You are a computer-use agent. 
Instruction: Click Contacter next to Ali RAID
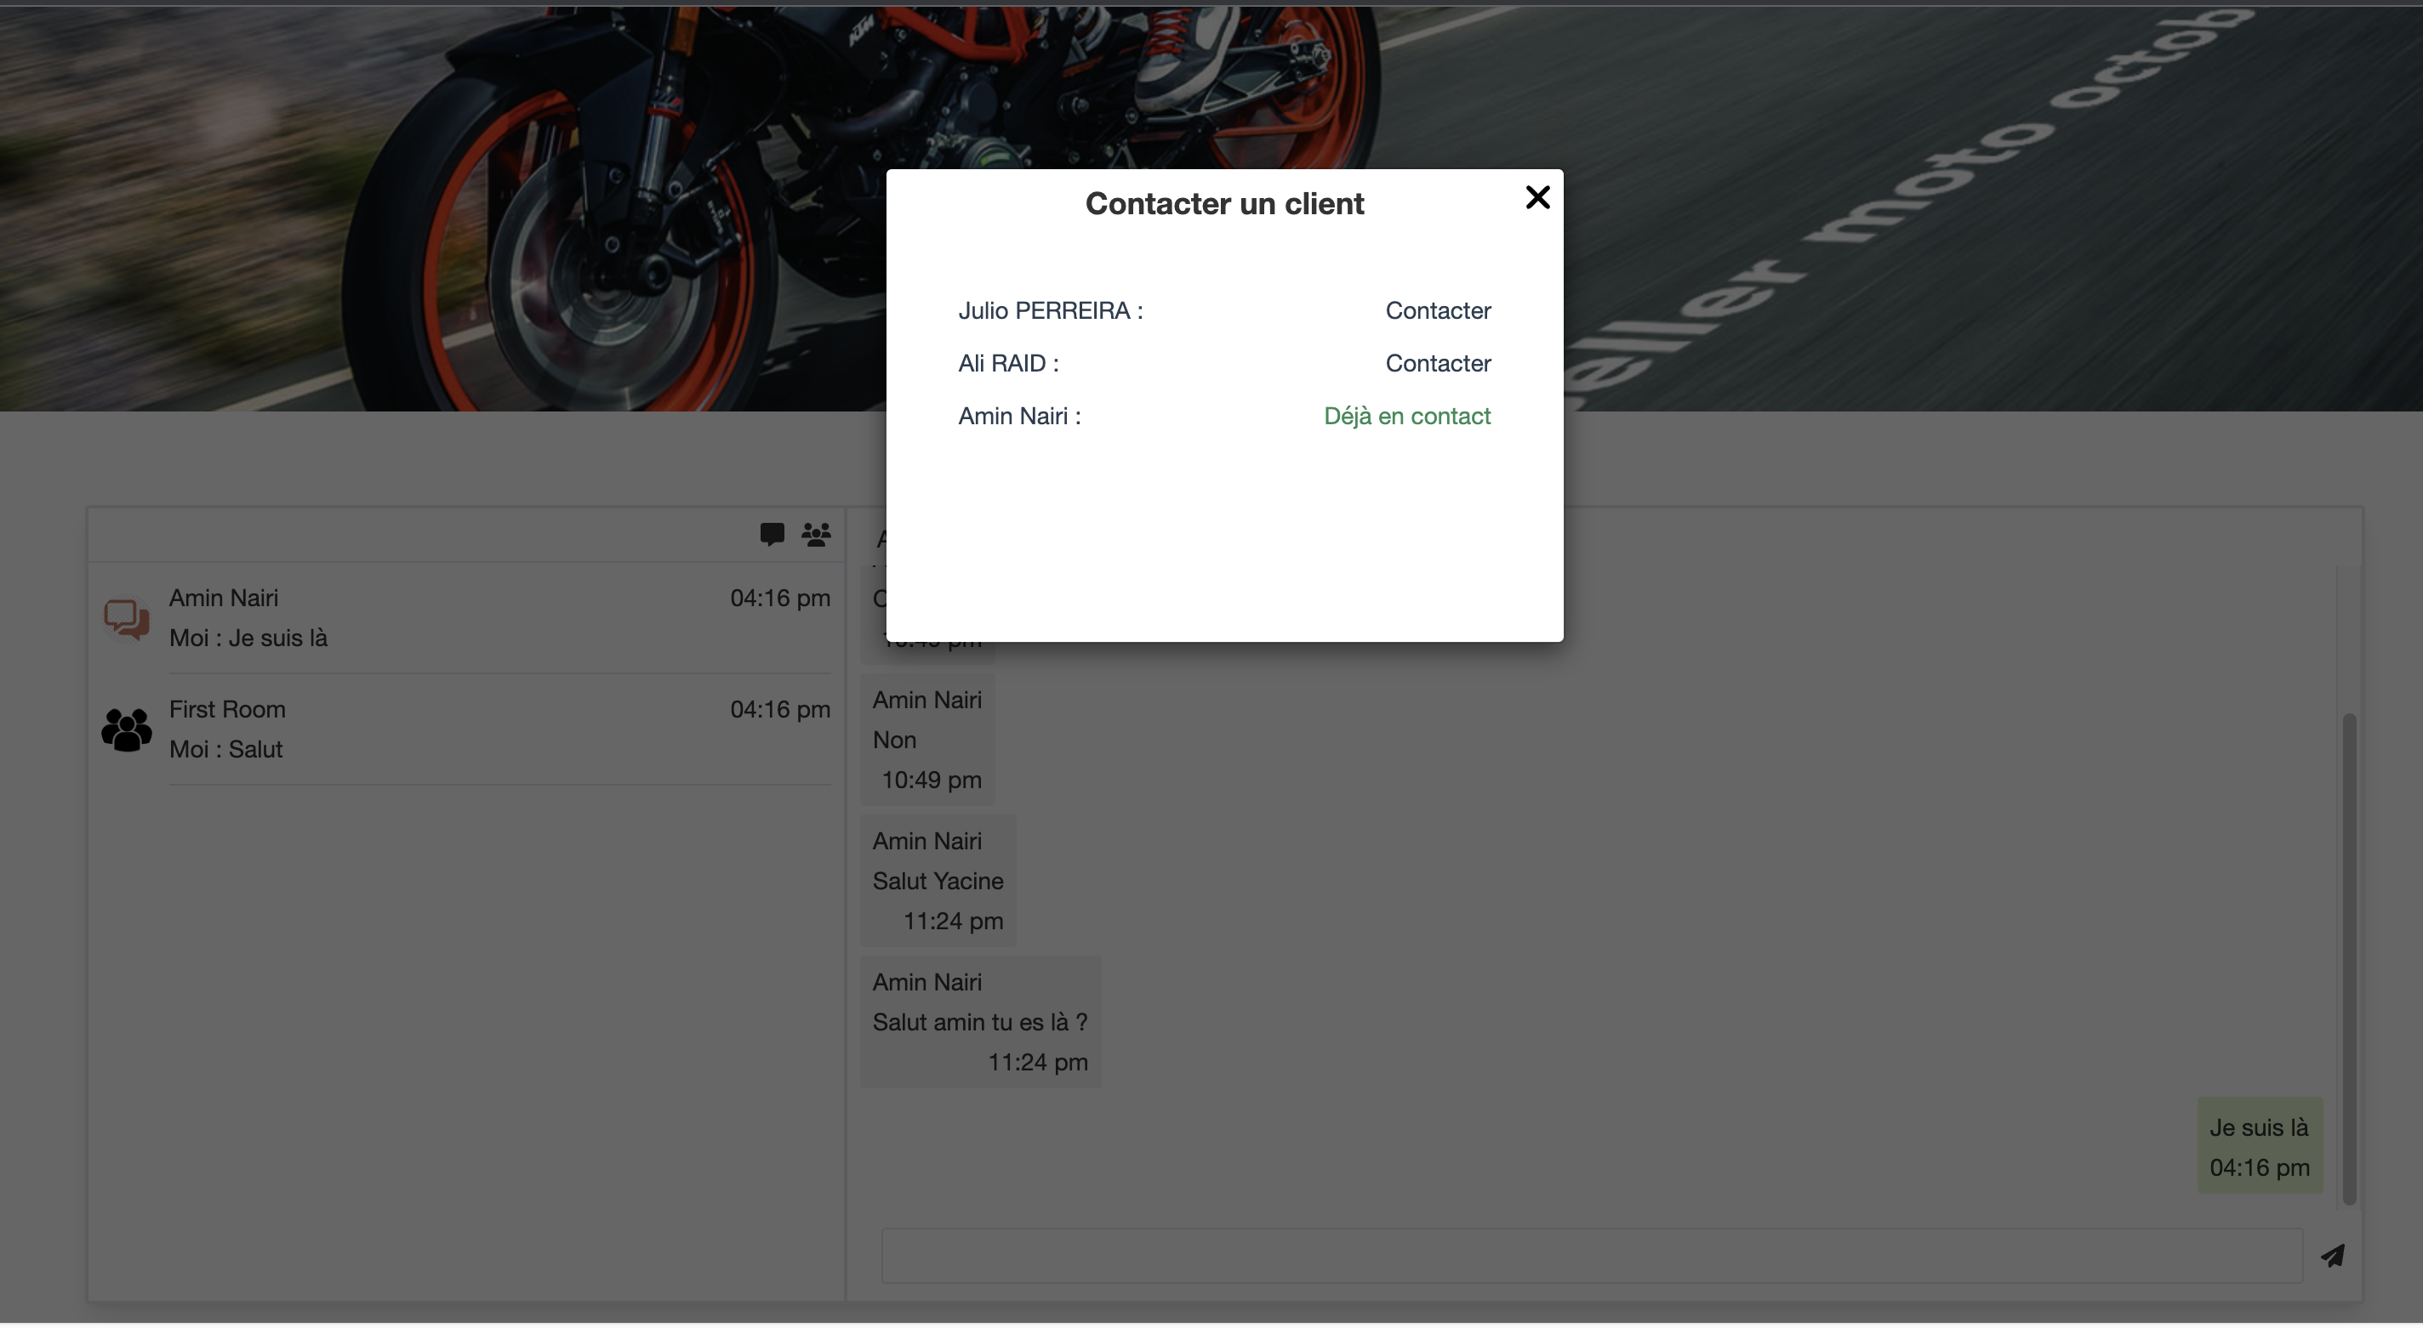1437,363
